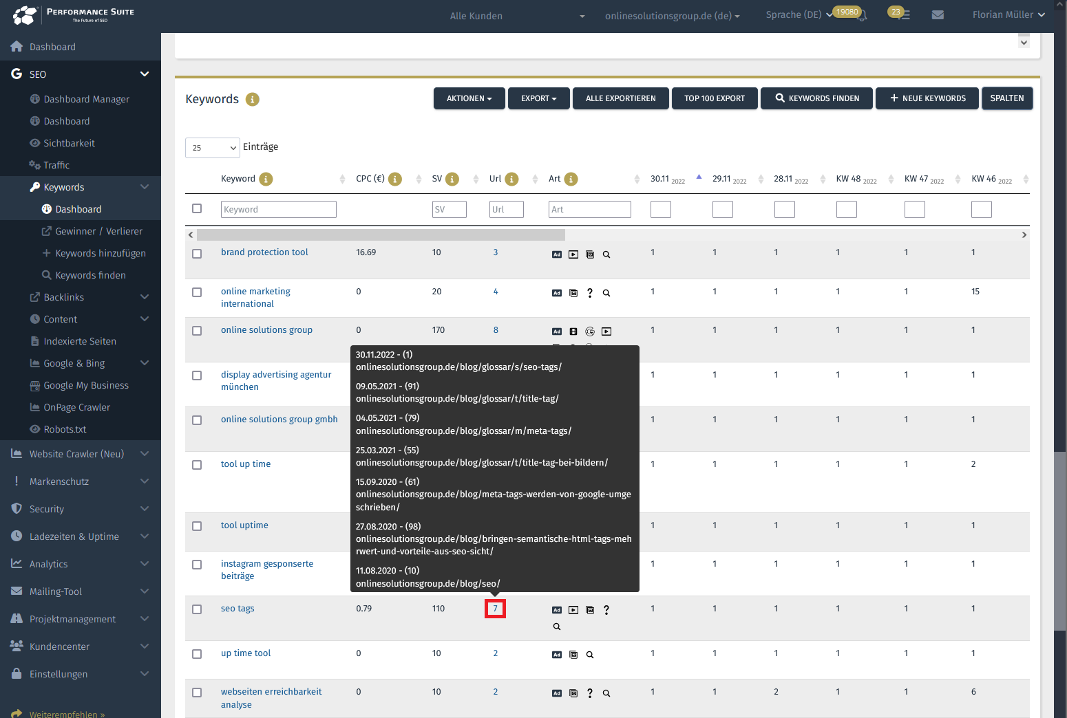The image size is (1067, 718).
Task: Click the question mark icon in seo tags row
Action: click(x=606, y=610)
